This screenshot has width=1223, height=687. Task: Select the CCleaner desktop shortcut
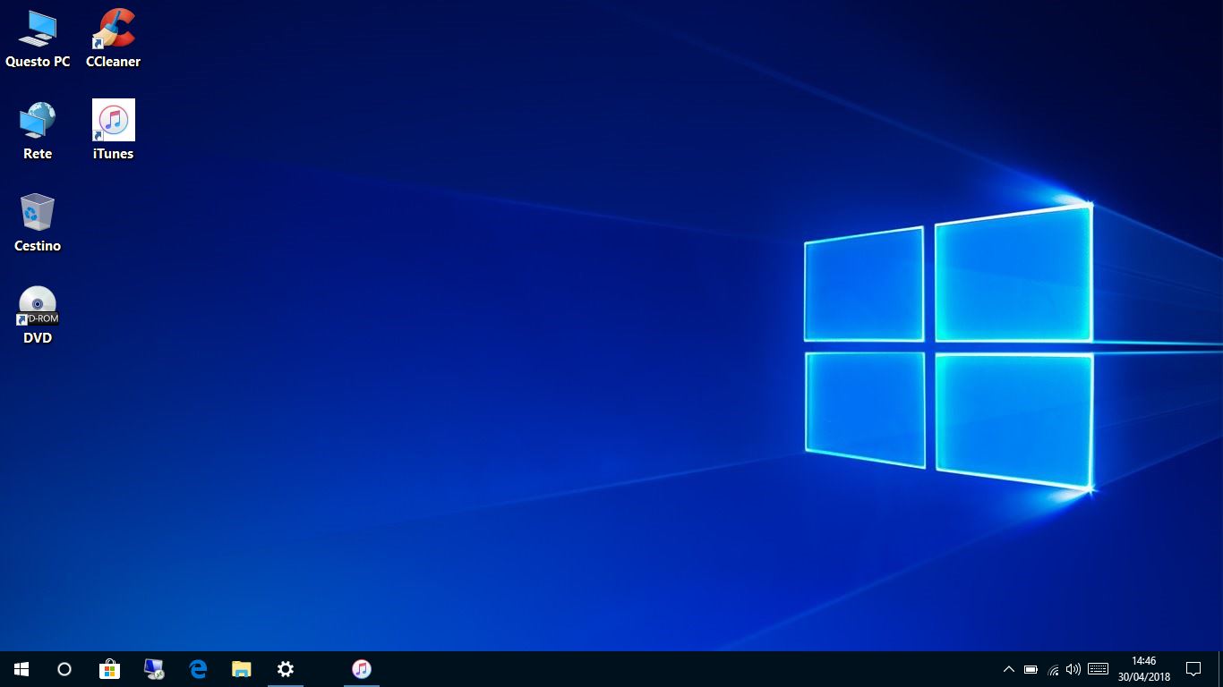pyautogui.click(x=113, y=39)
